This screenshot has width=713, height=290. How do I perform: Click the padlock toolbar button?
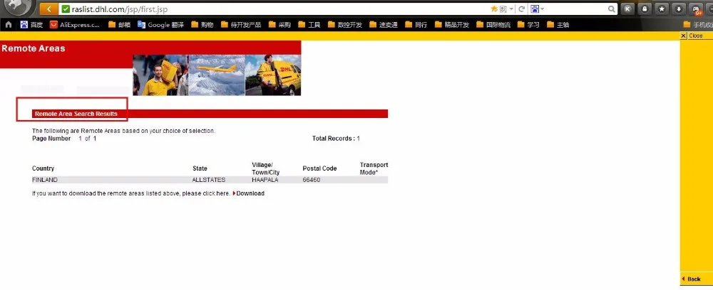pos(645,9)
